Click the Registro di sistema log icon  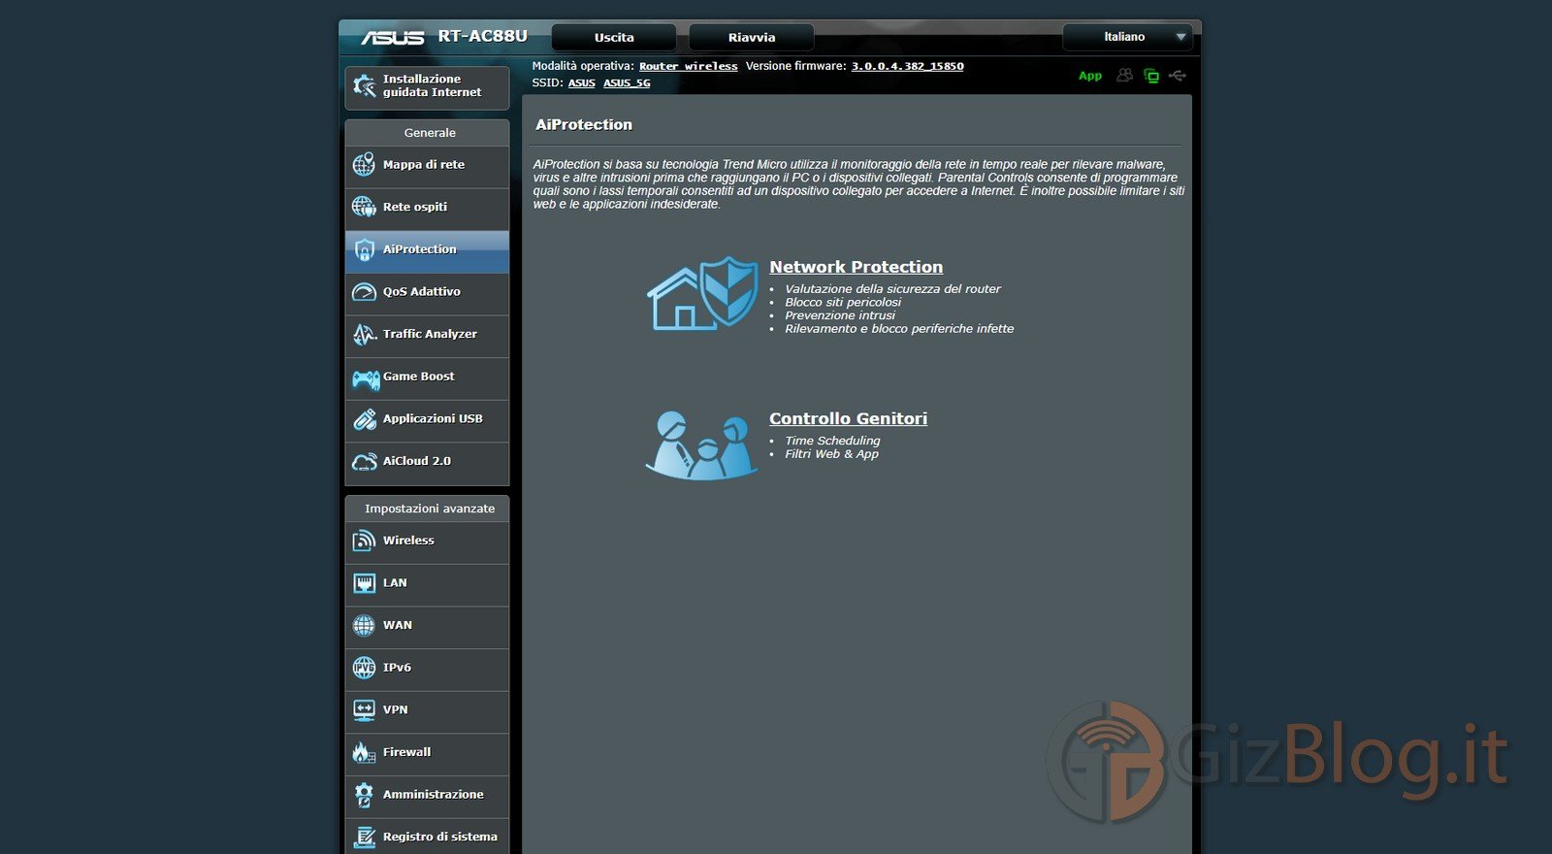pos(364,837)
